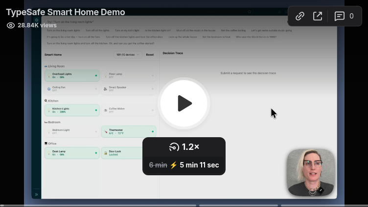Select 'Turn on my kid's light' suggestion

tap(127, 30)
